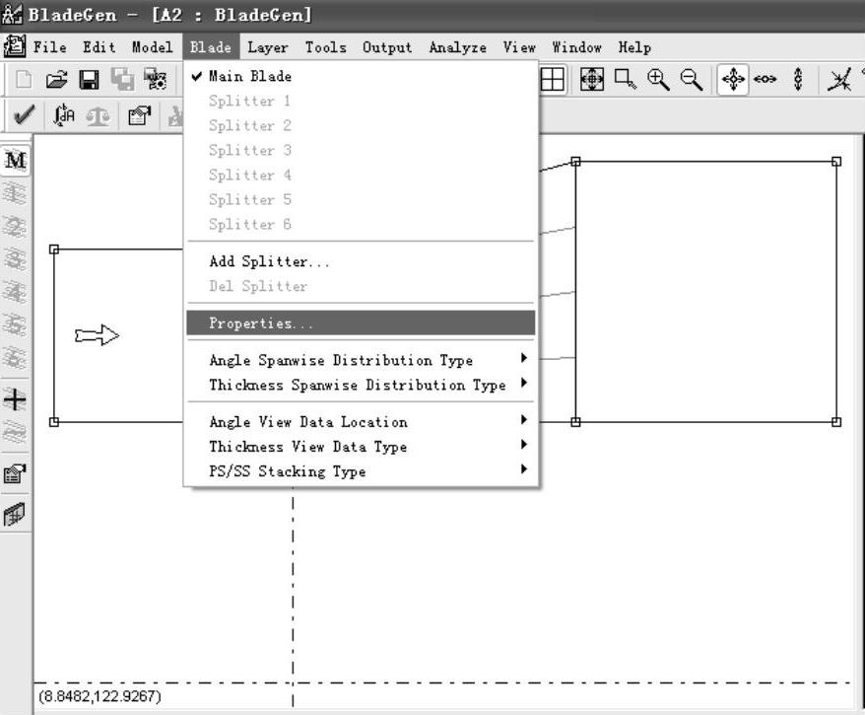Select layer 1 icon in the left sidebar
Screen dimensions: 865x715
click(15, 193)
